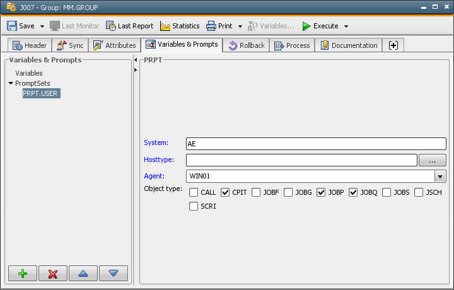Click the Print toolbar icon
Viewport: 454px width, 290px height.
coord(212,26)
